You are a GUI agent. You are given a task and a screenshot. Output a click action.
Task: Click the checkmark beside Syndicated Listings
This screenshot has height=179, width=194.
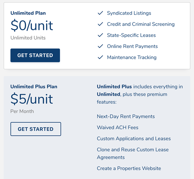click(100, 13)
